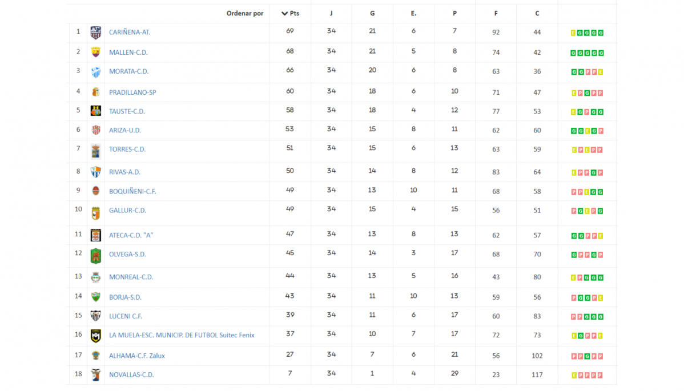Sort table by J column header
The height and width of the screenshot is (391, 684).
pos(331,14)
